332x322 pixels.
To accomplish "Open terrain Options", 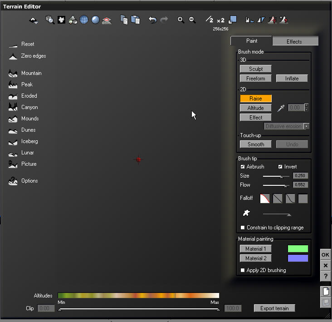I will pyautogui.click(x=23, y=181).
